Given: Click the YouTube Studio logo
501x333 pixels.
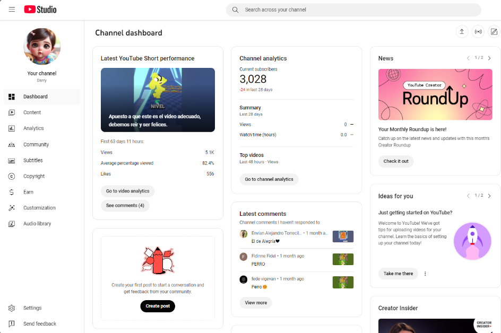Looking at the screenshot, I should pos(40,10).
